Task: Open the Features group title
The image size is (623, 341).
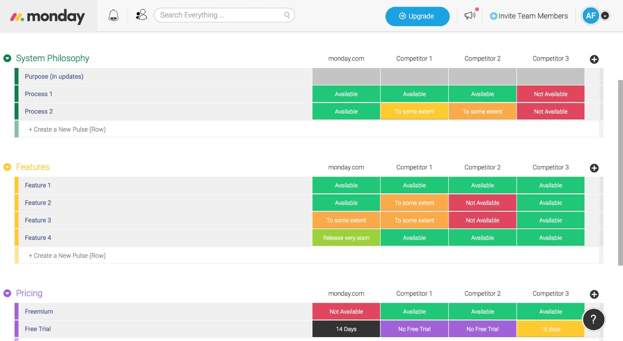Action: pyautogui.click(x=33, y=167)
